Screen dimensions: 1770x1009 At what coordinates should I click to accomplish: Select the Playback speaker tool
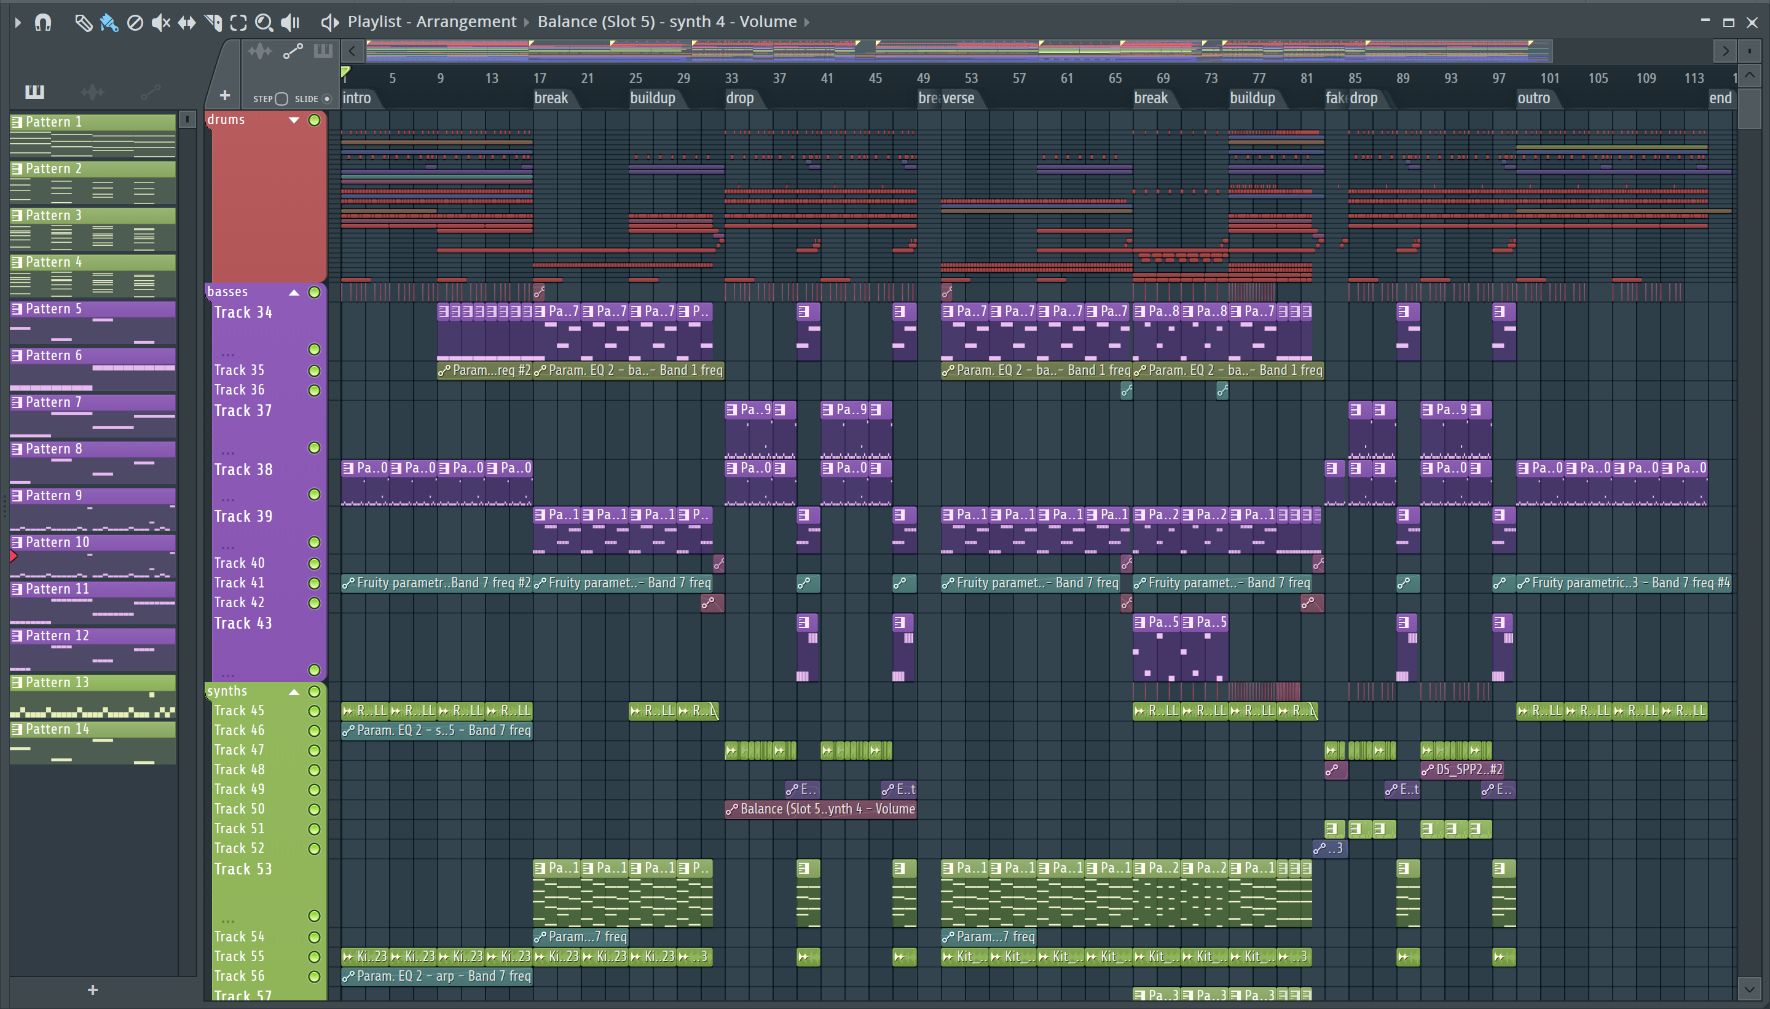[290, 22]
